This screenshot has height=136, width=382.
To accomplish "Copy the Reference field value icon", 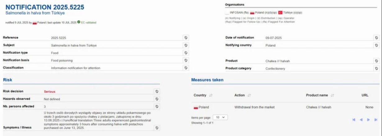I will 186,37.
